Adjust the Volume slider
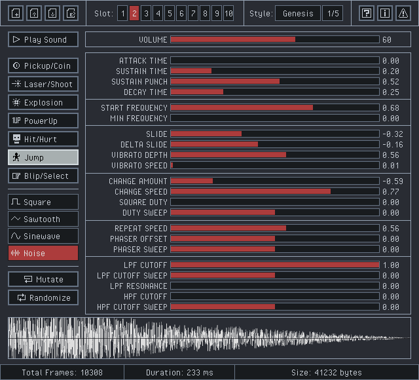Image resolution: width=419 pixels, height=380 pixels. tap(275, 39)
